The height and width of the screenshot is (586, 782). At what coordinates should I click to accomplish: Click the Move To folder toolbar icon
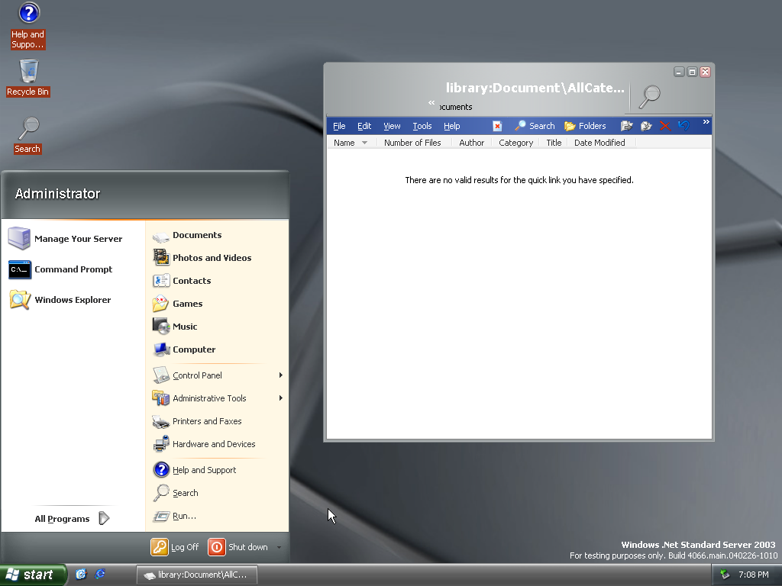click(x=627, y=126)
